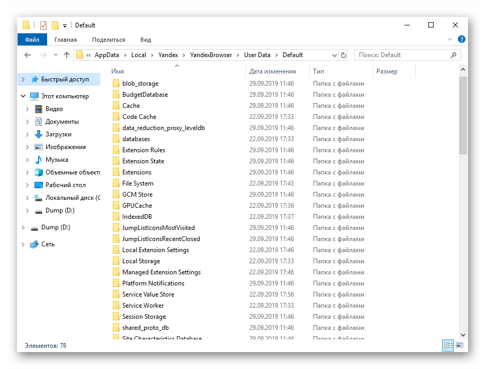Image resolution: width=485 pixels, height=369 pixels.
Task: Click the Up one level arrow
Action: tap(67, 55)
